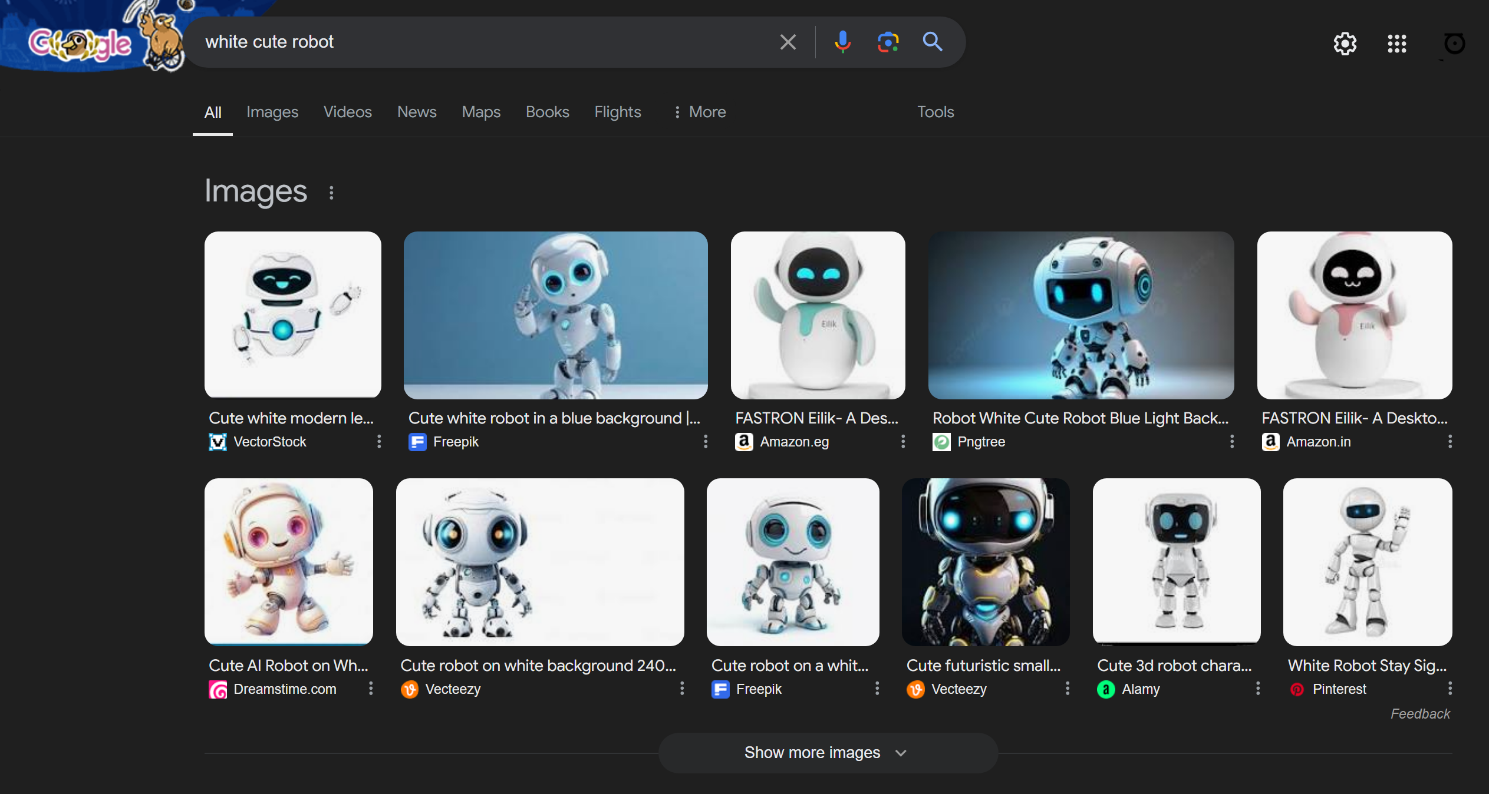Click 'FASTRON Eilik- A Des...' title
The height and width of the screenshot is (794, 1489).
(x=817, y=418)
